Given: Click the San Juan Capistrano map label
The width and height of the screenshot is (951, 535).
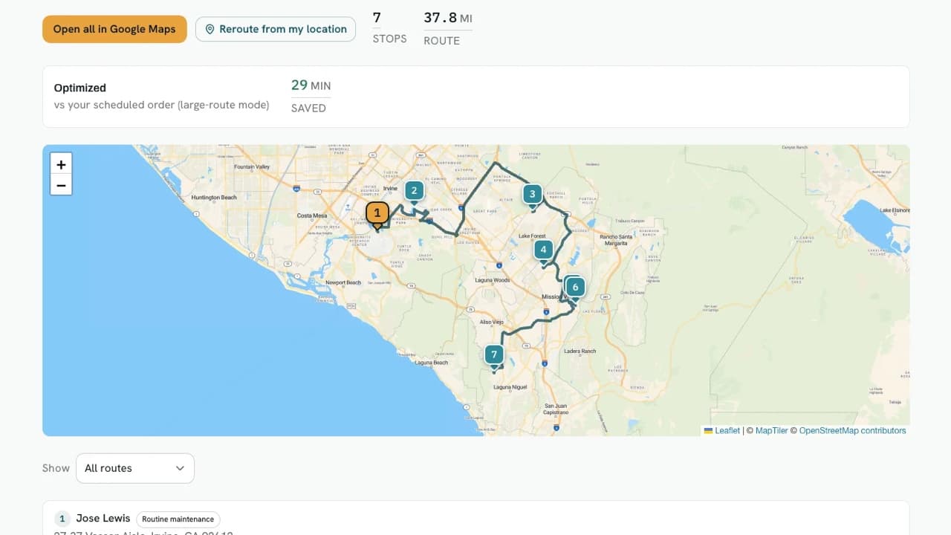Looking at the screenshot, I should (x=555, y=409).
